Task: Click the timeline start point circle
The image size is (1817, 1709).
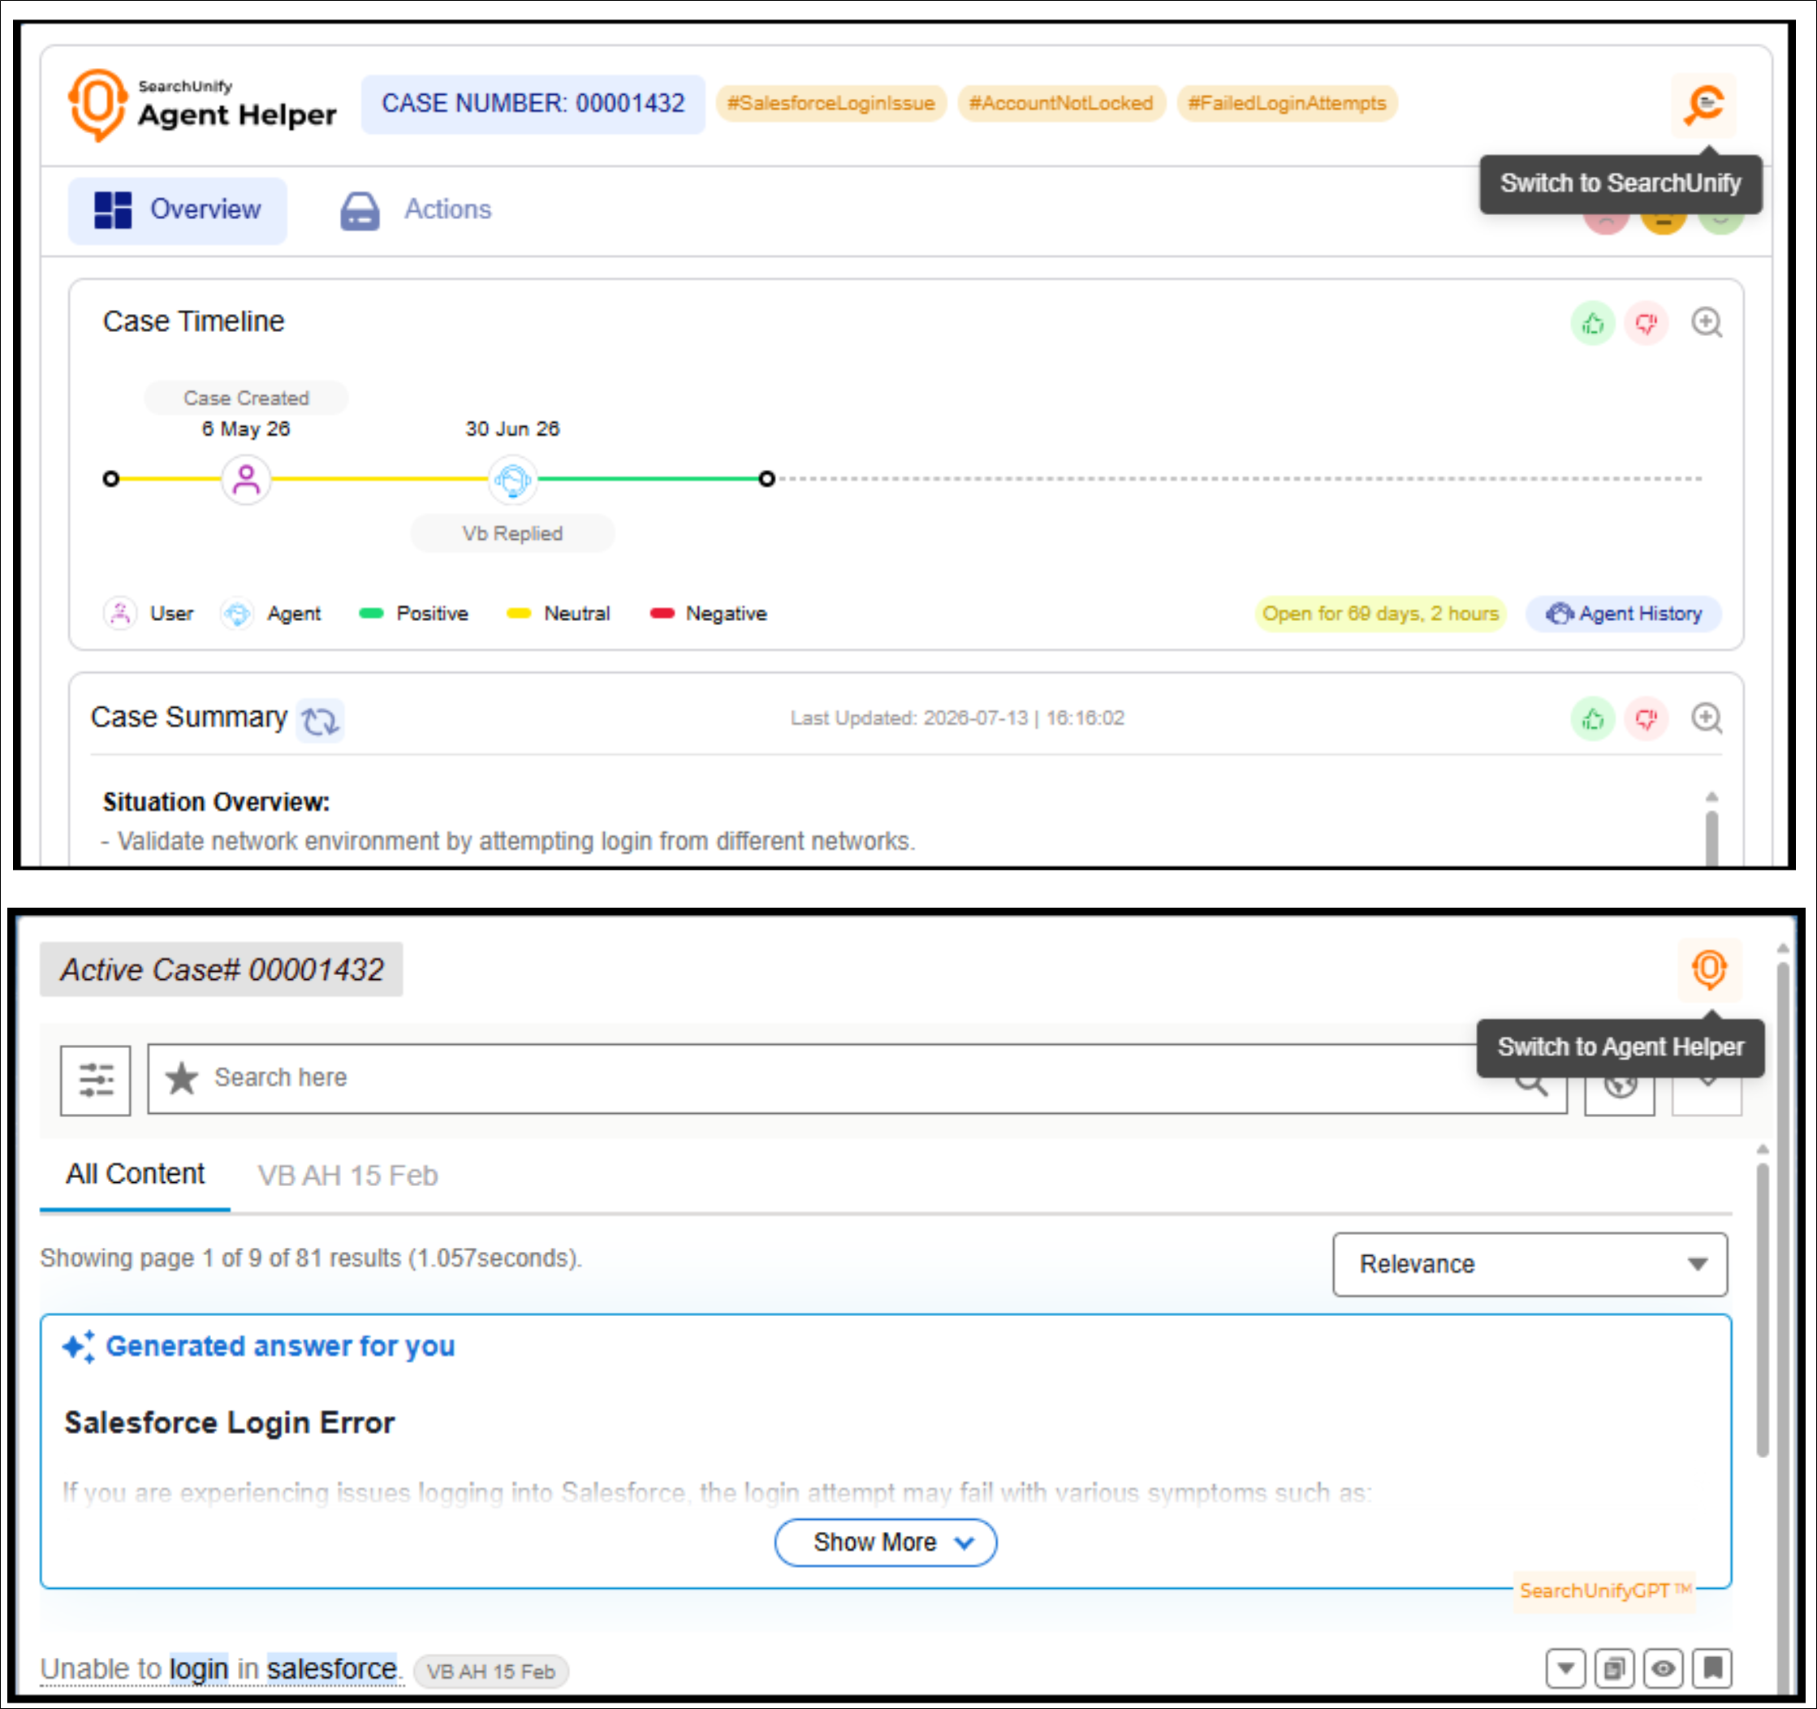Action: click(111, 479)
